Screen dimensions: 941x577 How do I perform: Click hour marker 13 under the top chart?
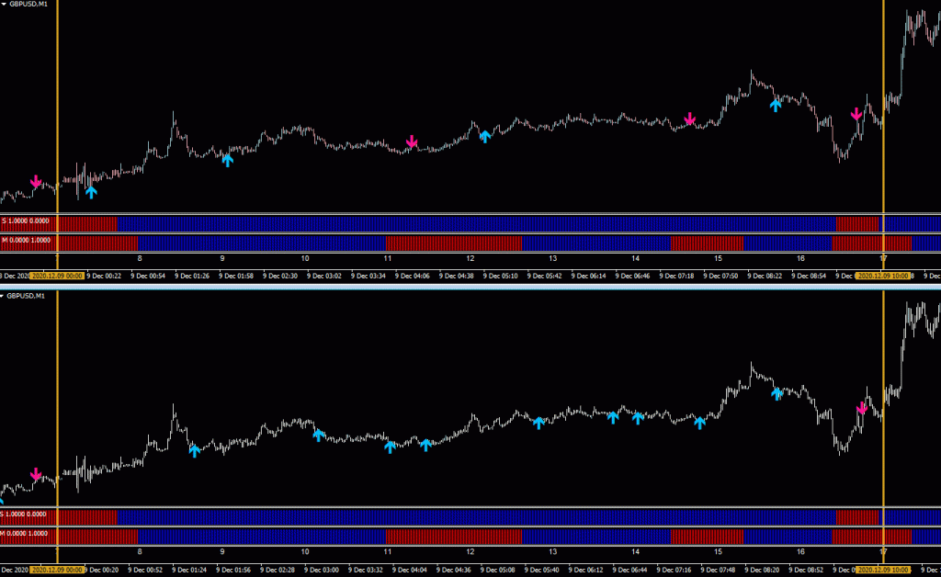coord(552,258)
